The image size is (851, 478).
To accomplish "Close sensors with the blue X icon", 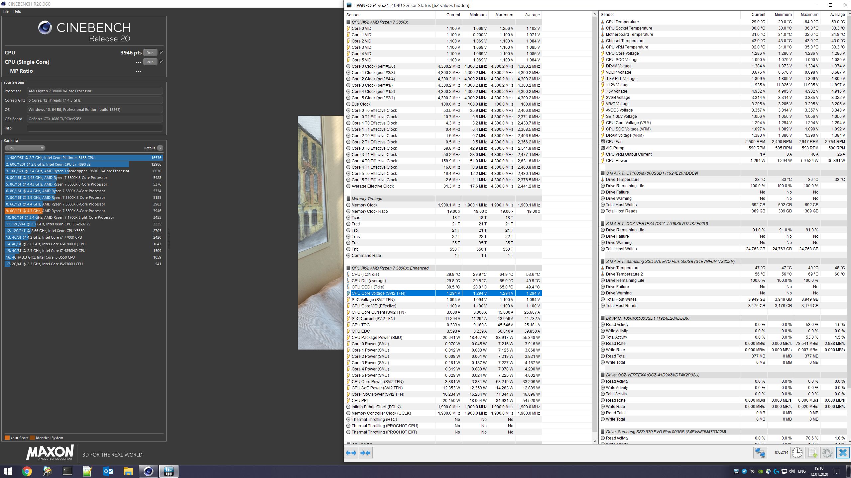I will coord(843,453).
